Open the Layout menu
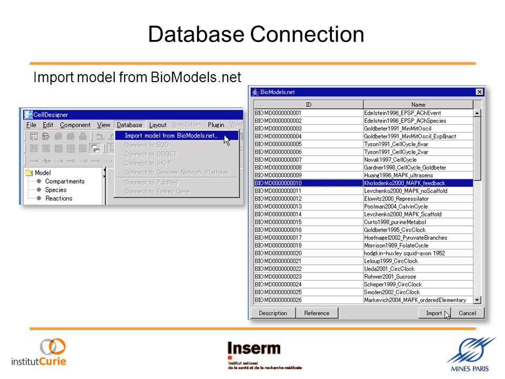Screen dimensions: 505x379 (x=158, y=125)
